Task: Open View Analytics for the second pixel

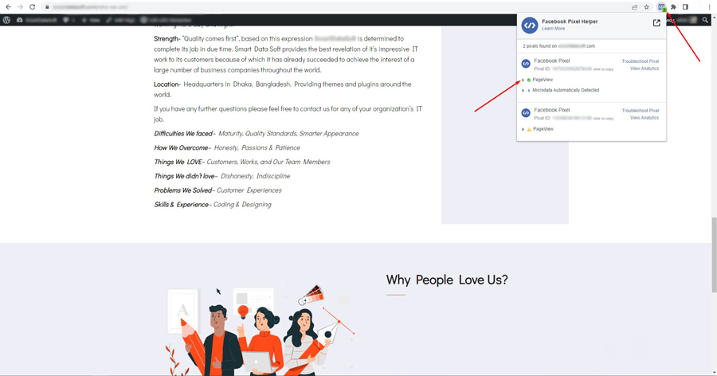Action: pos(645,118)
